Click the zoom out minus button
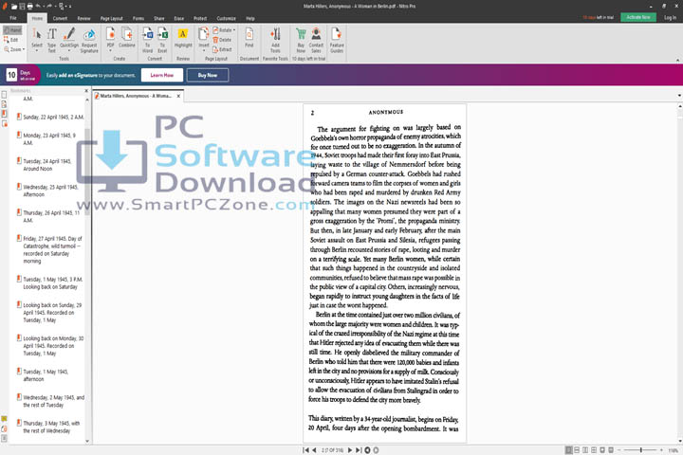 point(618,449)
